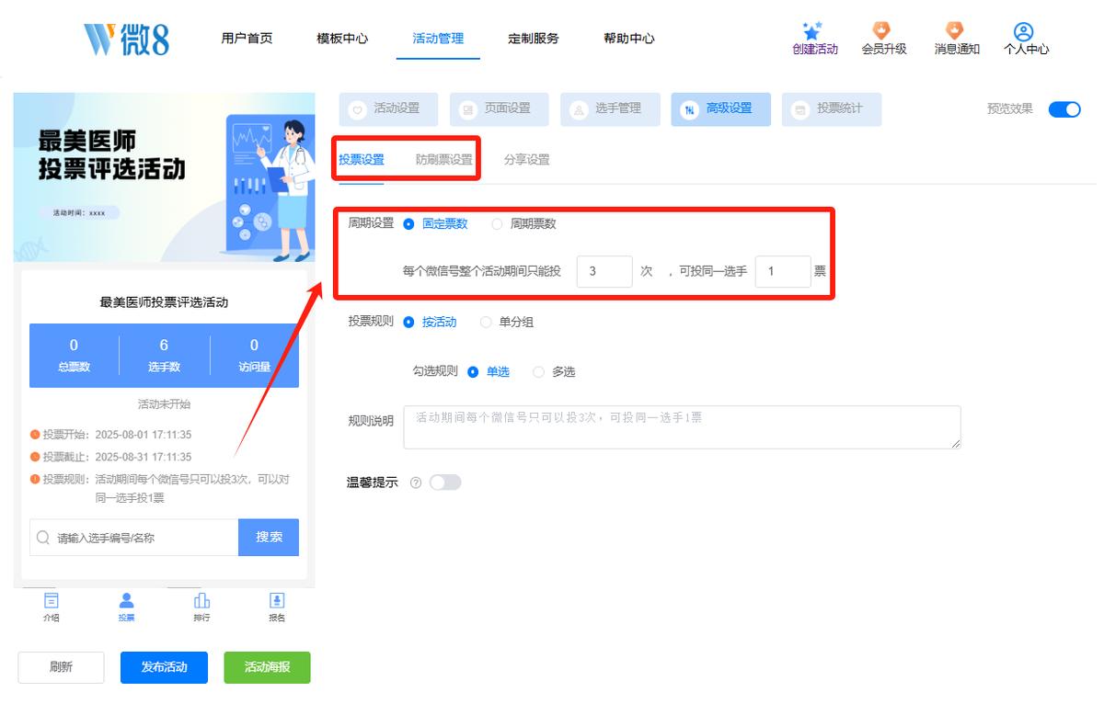Click the 高级设置 sliders icon
This screenshot has width=1104, height=704.
tap(689, 109)
